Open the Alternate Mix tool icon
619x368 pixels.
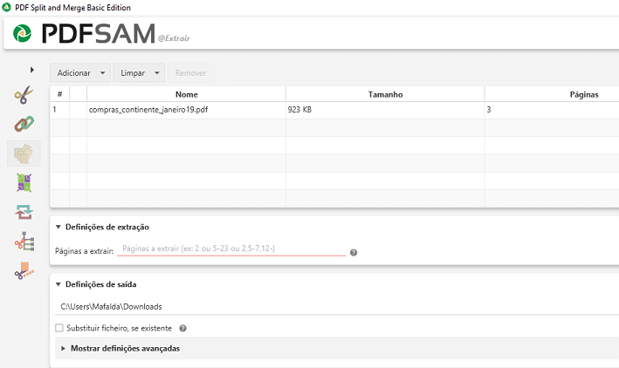pos(24,182)
